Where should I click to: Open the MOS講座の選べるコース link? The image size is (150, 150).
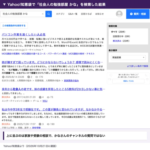click(33, 54)
